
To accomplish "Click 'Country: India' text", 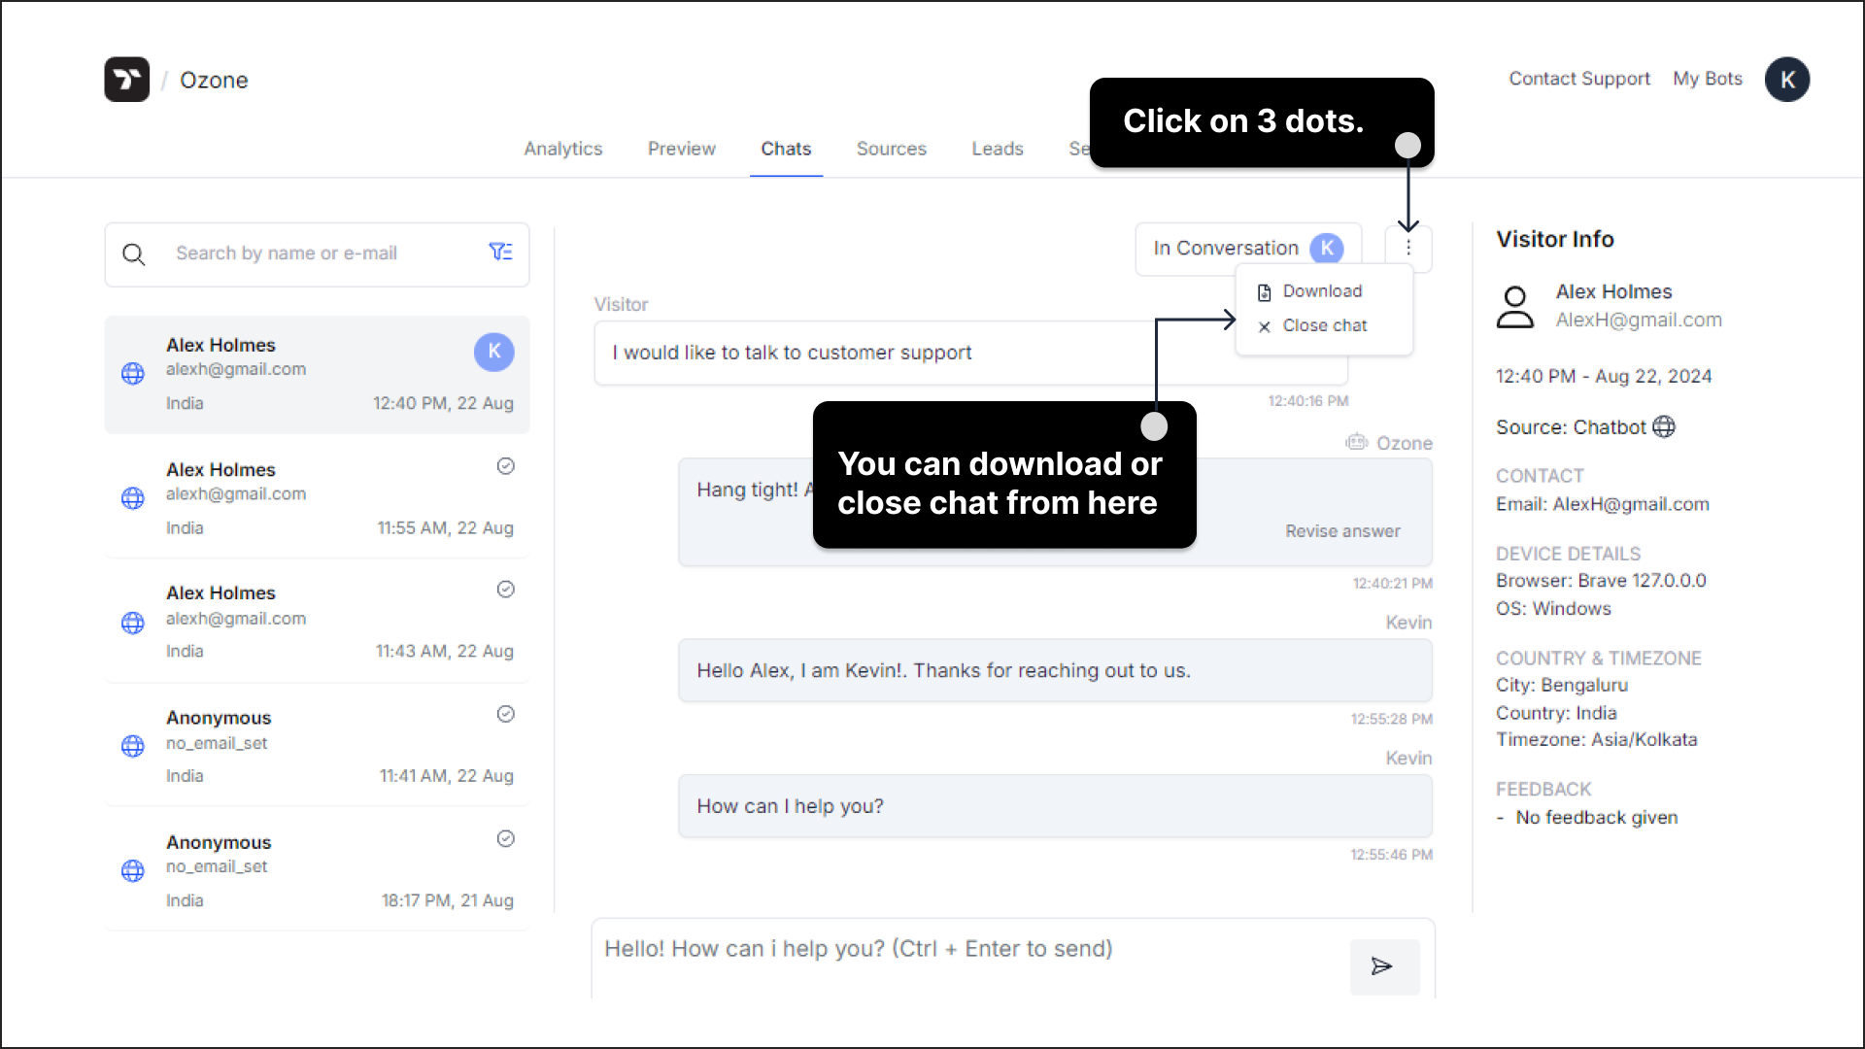I will [1556, 713].
